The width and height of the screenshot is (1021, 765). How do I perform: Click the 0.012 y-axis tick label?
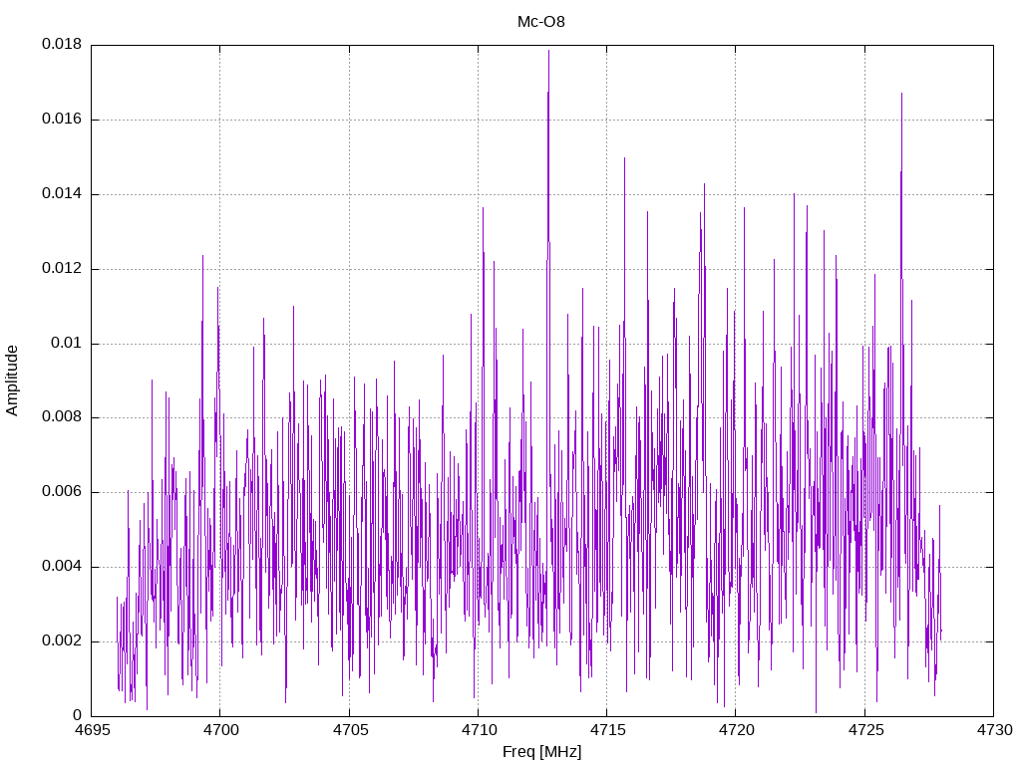click(x=62, y=268)
